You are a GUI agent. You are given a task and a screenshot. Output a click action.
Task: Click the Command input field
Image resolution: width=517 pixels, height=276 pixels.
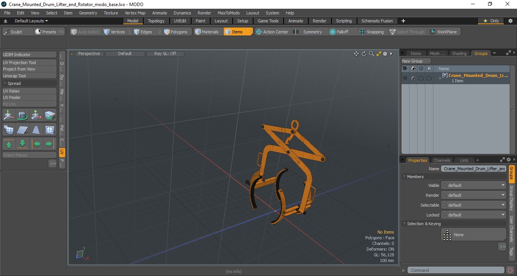(457, 270)
